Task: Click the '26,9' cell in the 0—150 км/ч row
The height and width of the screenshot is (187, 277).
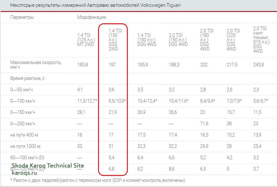Action: (x=141, y=112)
